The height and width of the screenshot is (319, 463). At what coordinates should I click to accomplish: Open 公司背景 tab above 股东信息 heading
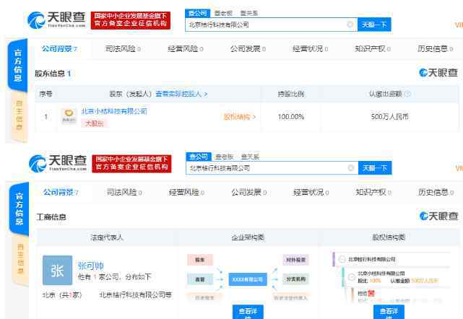tap(59, 48)
